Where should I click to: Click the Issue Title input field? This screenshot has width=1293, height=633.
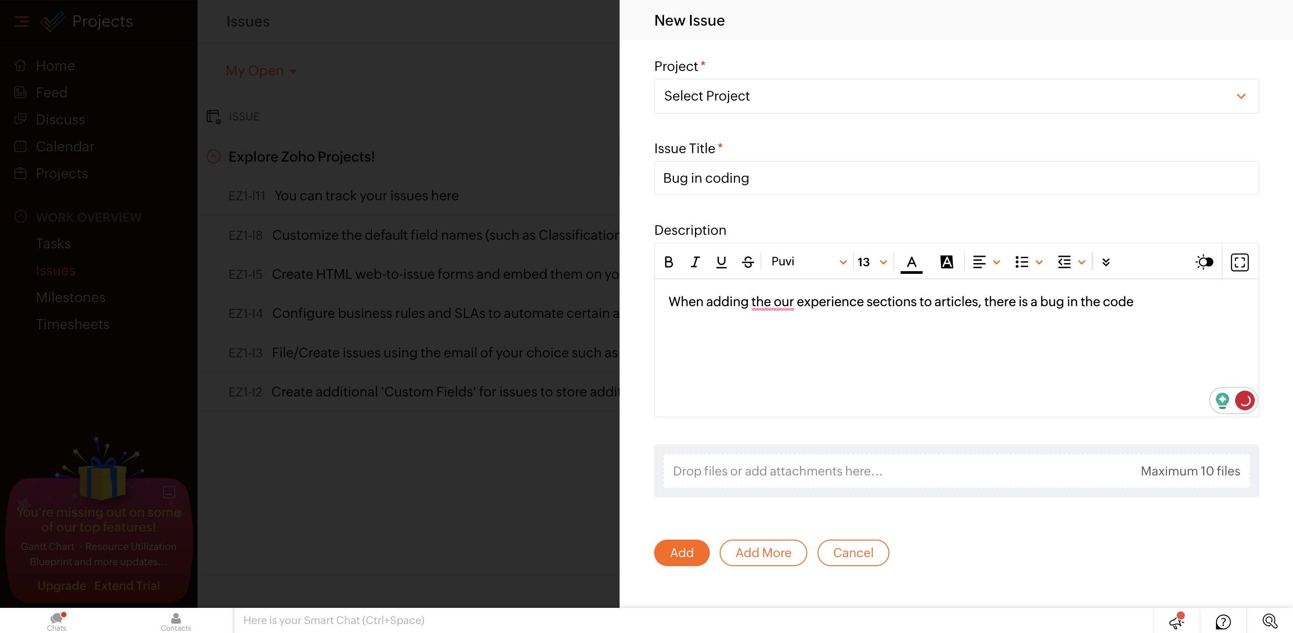coord(956,178)
